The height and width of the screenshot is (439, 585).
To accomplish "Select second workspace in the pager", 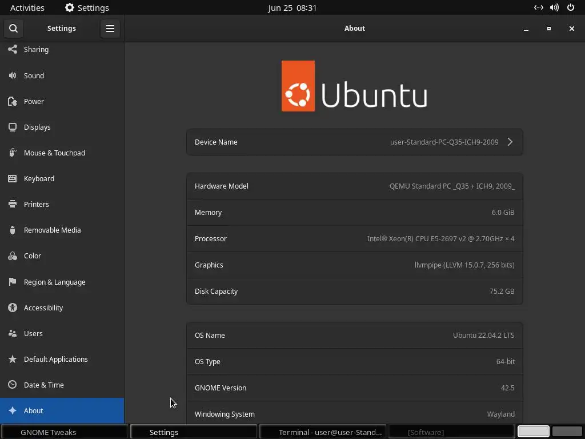I will click(x=567, y=432).
